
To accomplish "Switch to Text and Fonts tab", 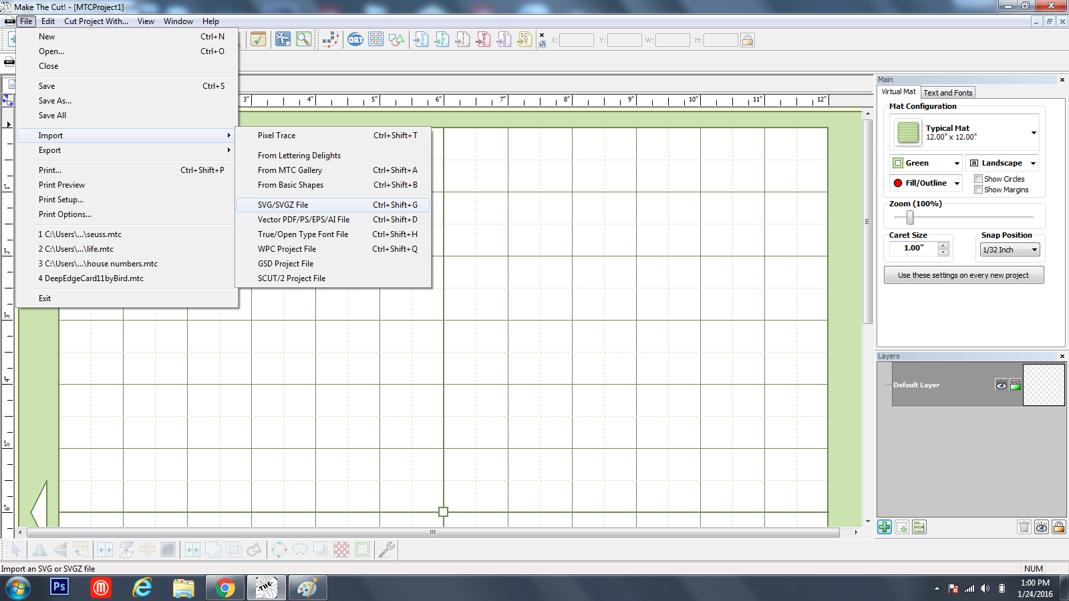I will point(948,93).
